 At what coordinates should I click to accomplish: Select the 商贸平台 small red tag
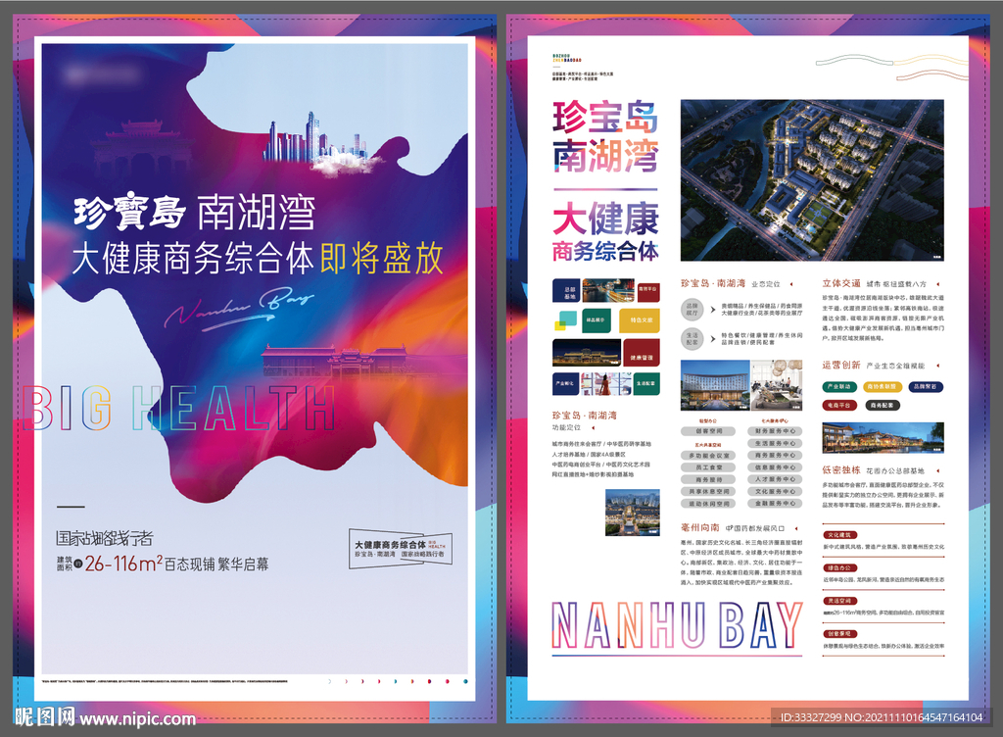648,291
